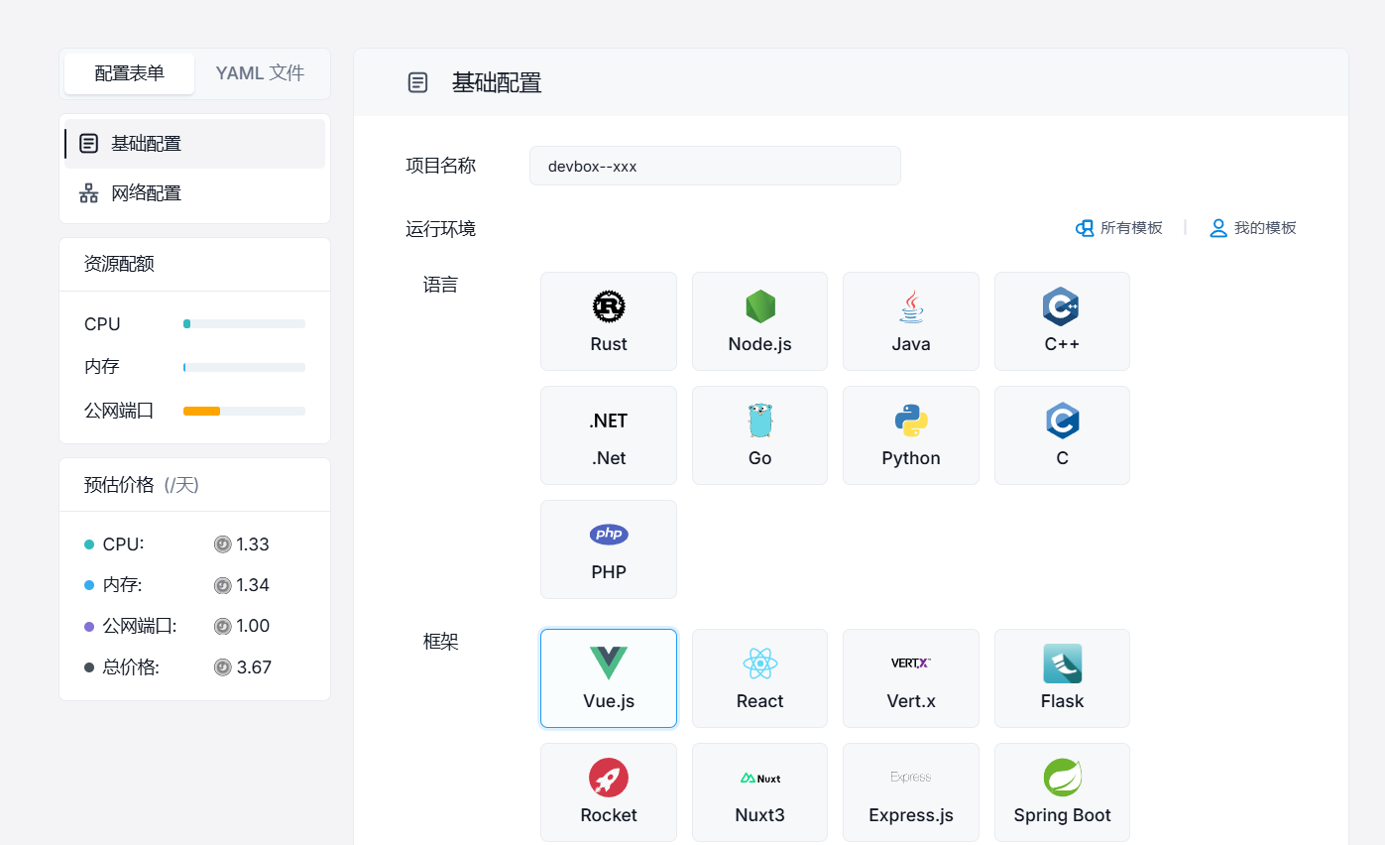Select the Node.js language card
Viewport: 1385px width, 845px height.
point(759,321)
